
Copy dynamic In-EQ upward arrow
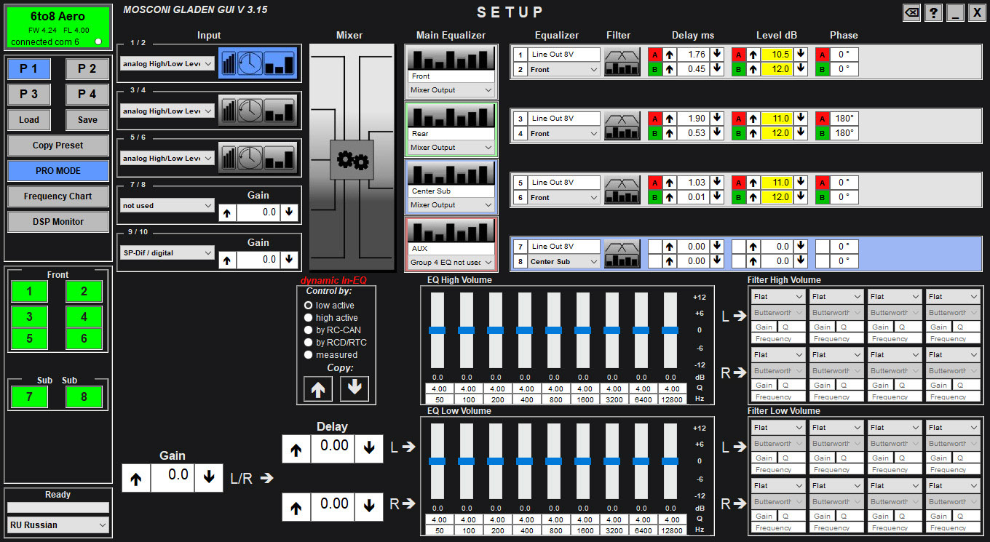(x=318, y=388)
